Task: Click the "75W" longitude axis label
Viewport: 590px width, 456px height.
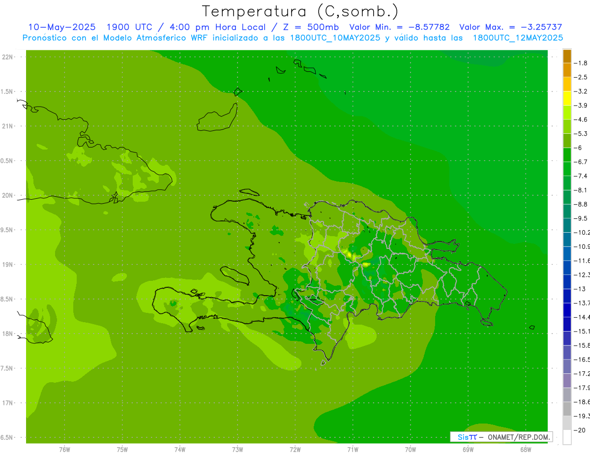Action: tap(122, 450)
